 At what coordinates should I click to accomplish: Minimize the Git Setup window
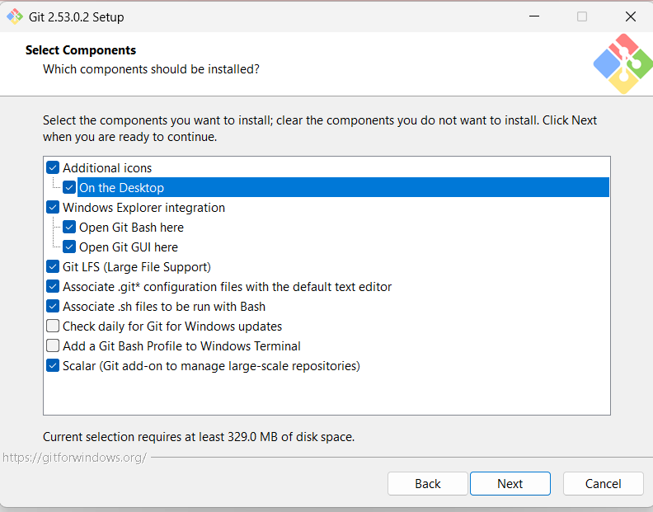tap(534, 16)
